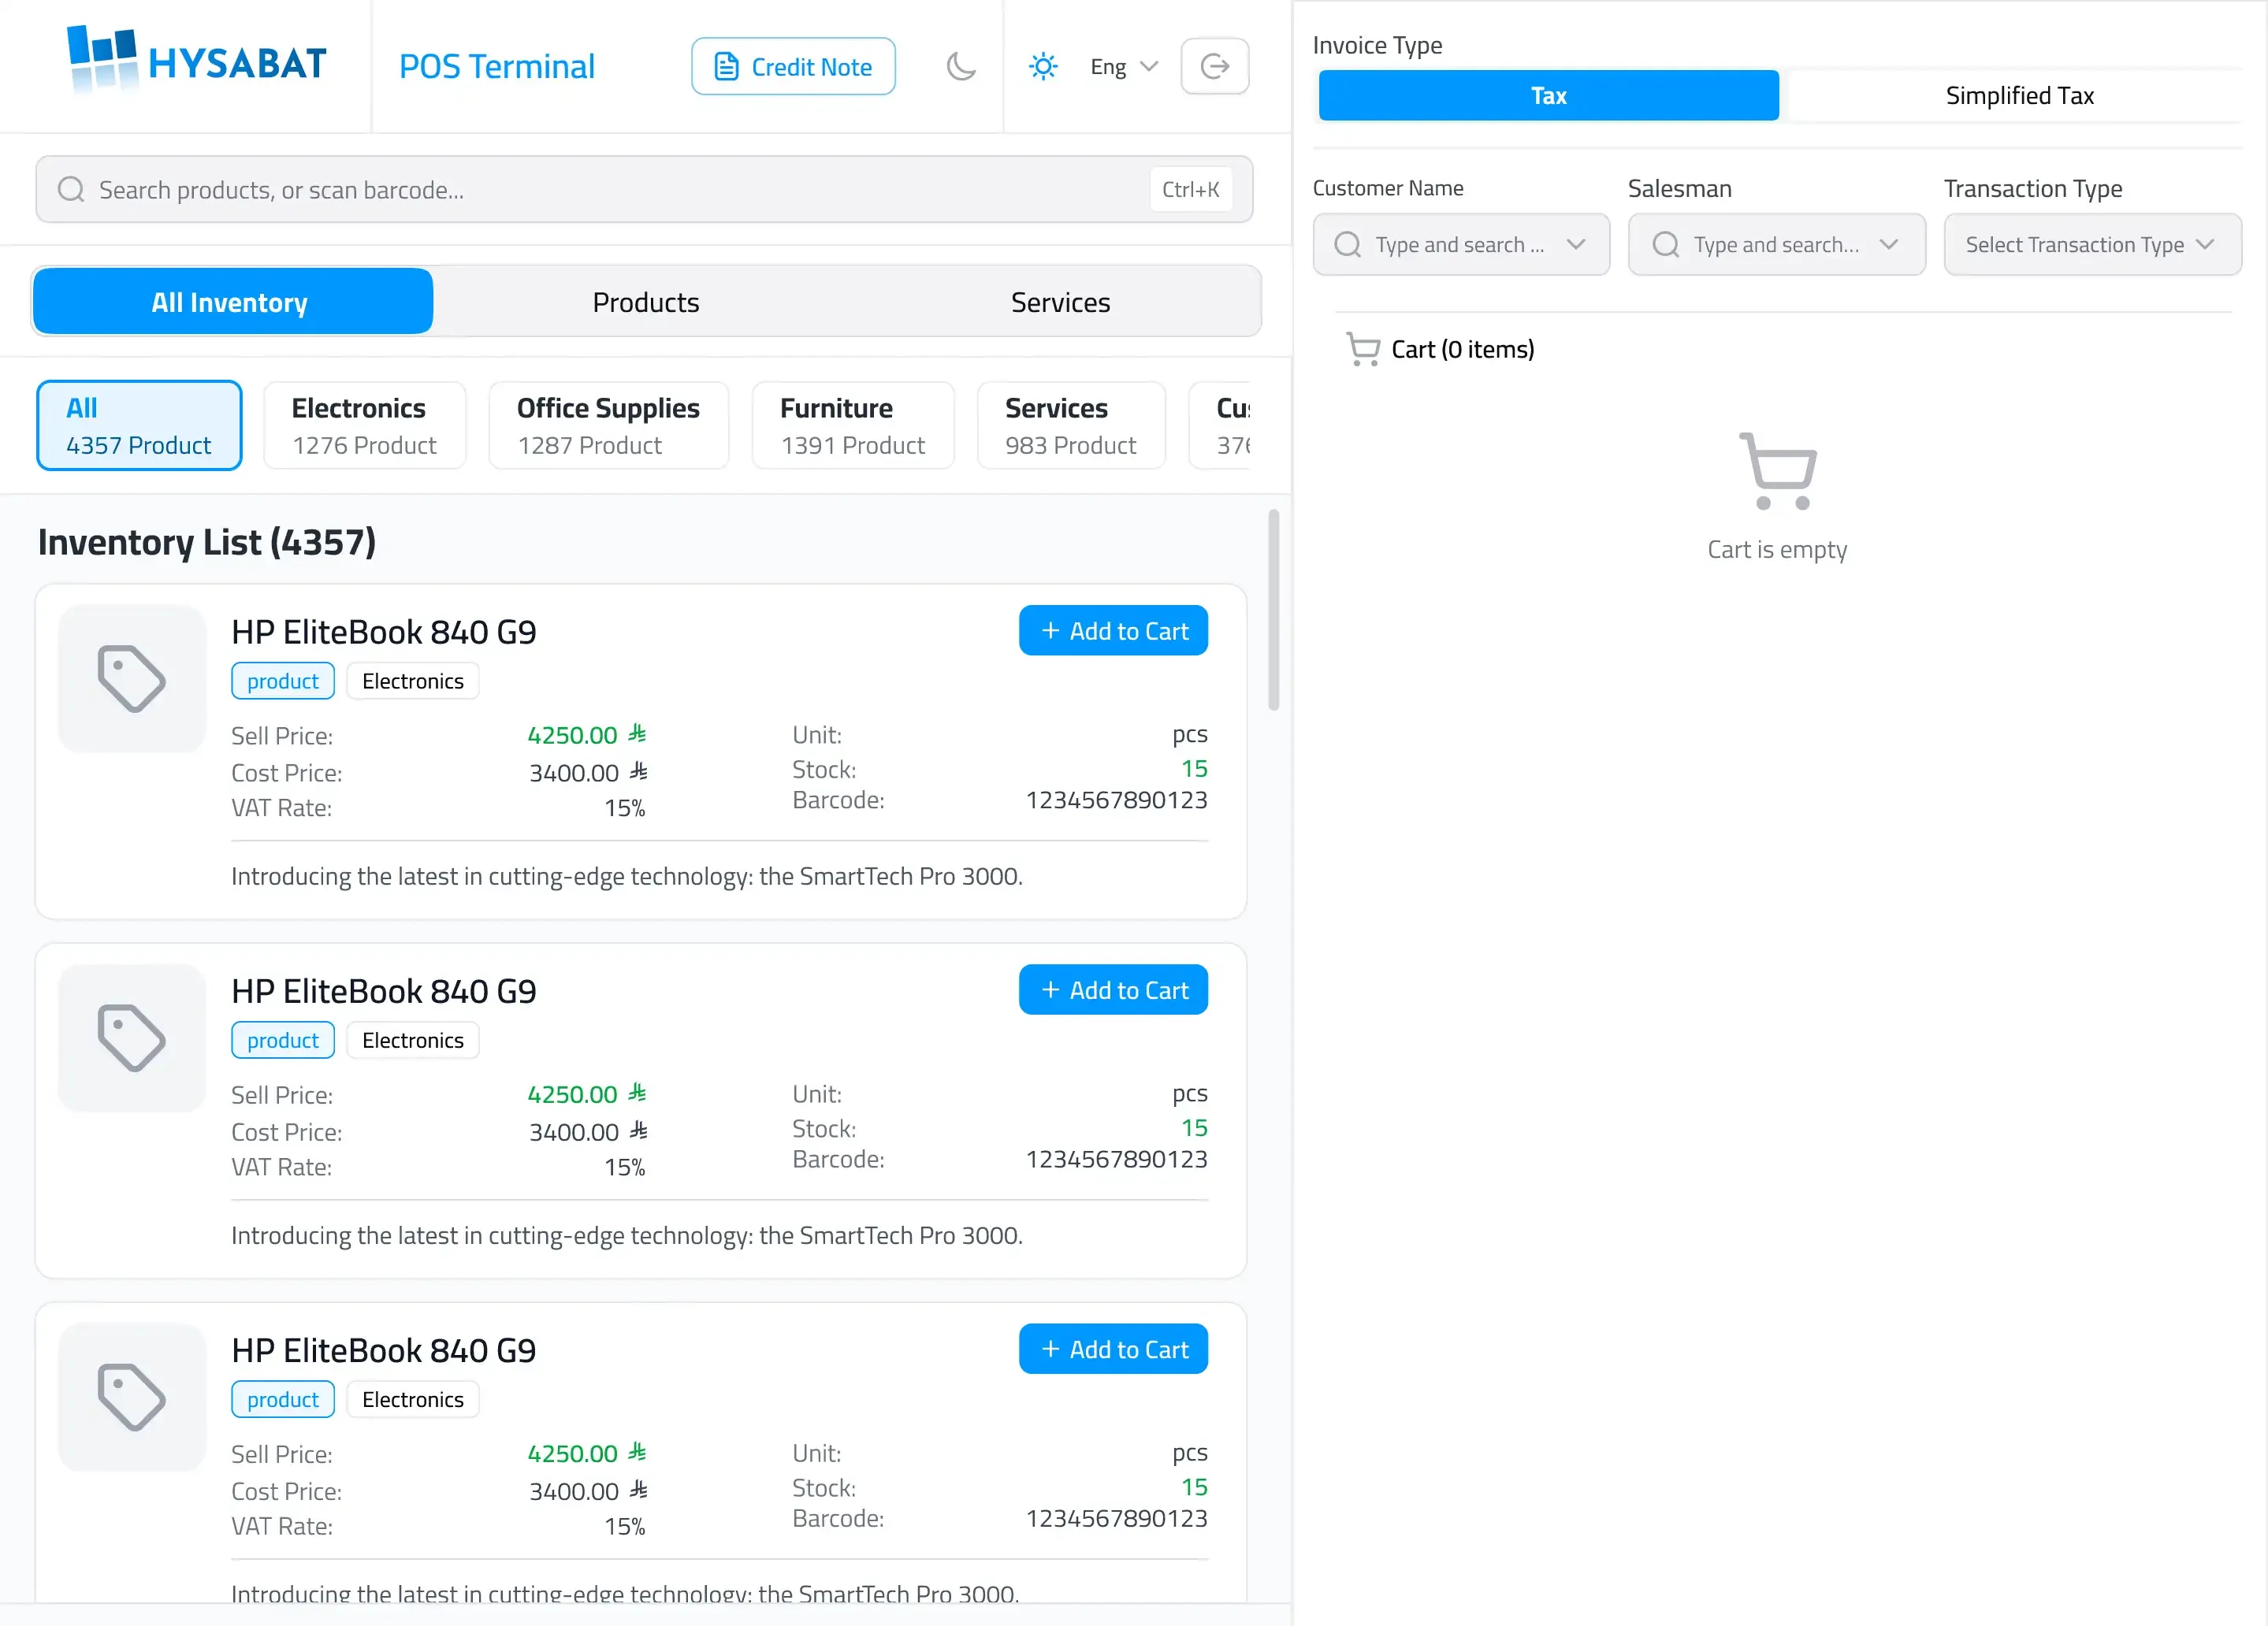Click the inventory list scrollbar

[1273, 610]
